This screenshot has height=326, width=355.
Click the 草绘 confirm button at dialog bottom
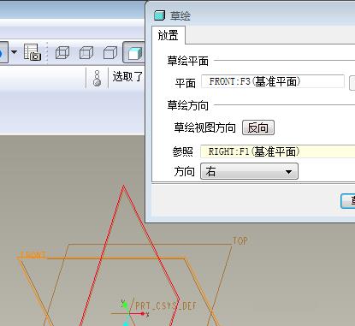click(x=348, y=201)
